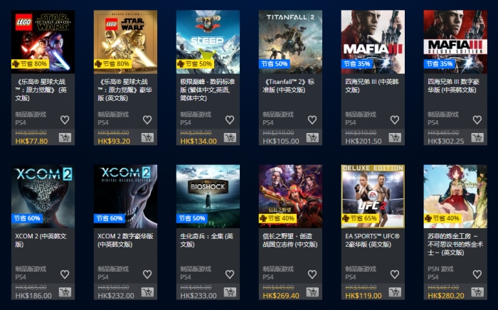Add LEGO Star Wars HK$77.80 to cart

coord(65,137)
